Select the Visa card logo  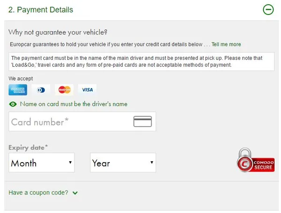pyautogui.click(x=87, y=90)
